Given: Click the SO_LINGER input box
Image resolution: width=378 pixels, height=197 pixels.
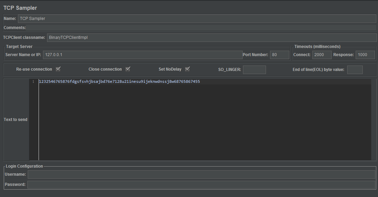Looking at the screenshot, I should click(254, 70).
